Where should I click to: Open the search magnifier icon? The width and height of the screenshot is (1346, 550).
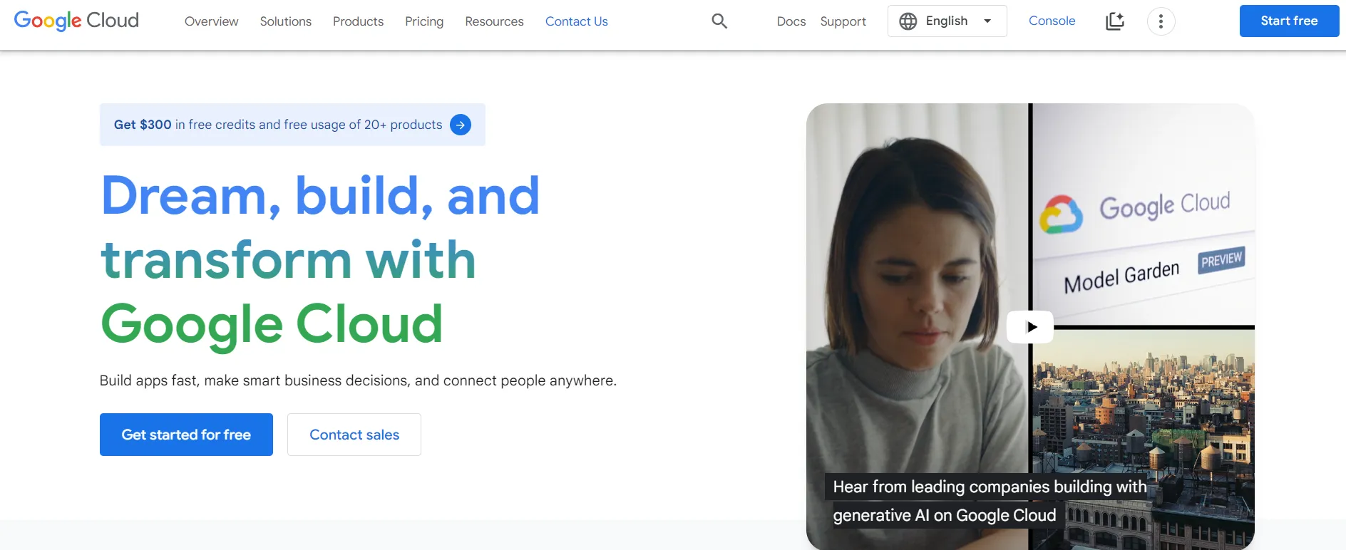[x=719, y=21]
